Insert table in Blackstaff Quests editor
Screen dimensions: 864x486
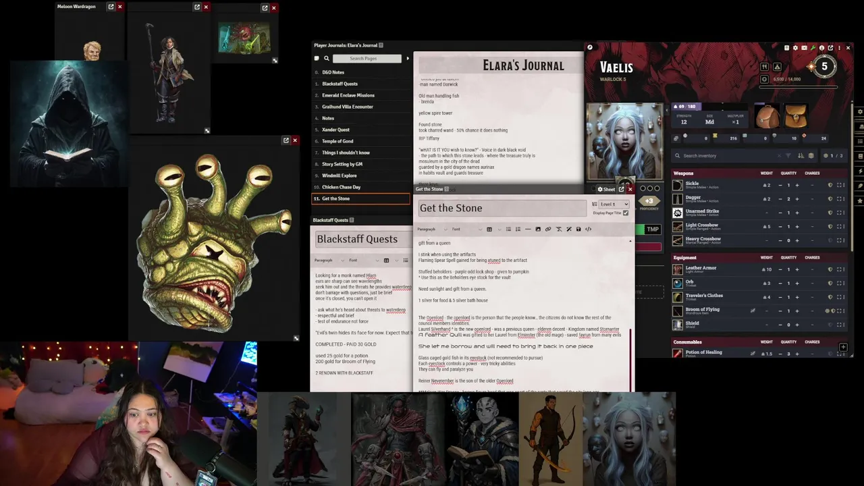coord(386,260)
